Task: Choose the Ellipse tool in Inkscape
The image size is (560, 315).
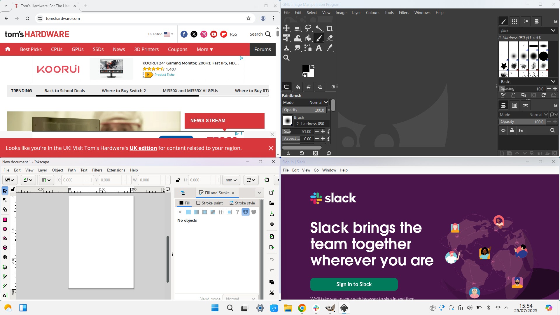Action: (x=5, y=229)
